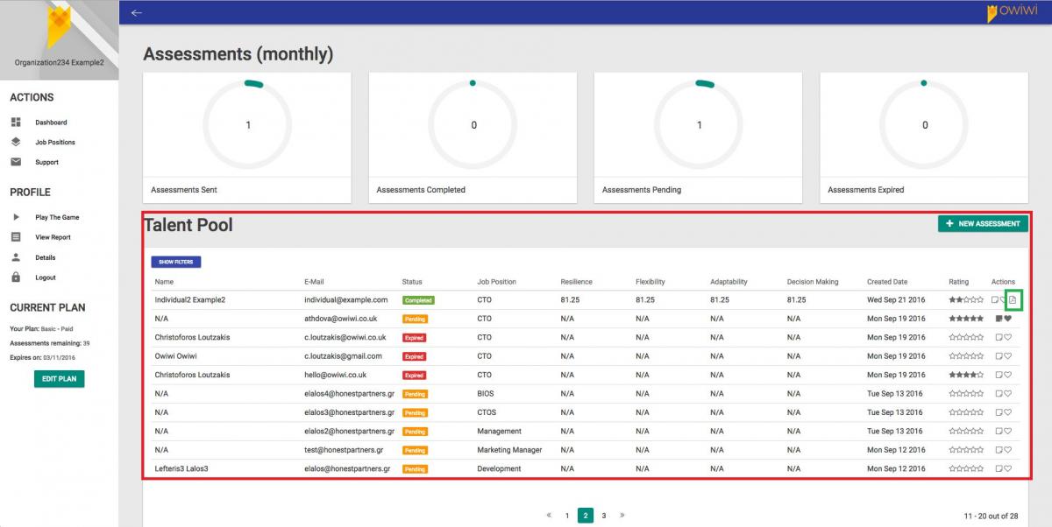This screenshot has width=1052, height=527.
Task: Click the Dashboard grid icon in sidebar
Action: tap(16, 123)
